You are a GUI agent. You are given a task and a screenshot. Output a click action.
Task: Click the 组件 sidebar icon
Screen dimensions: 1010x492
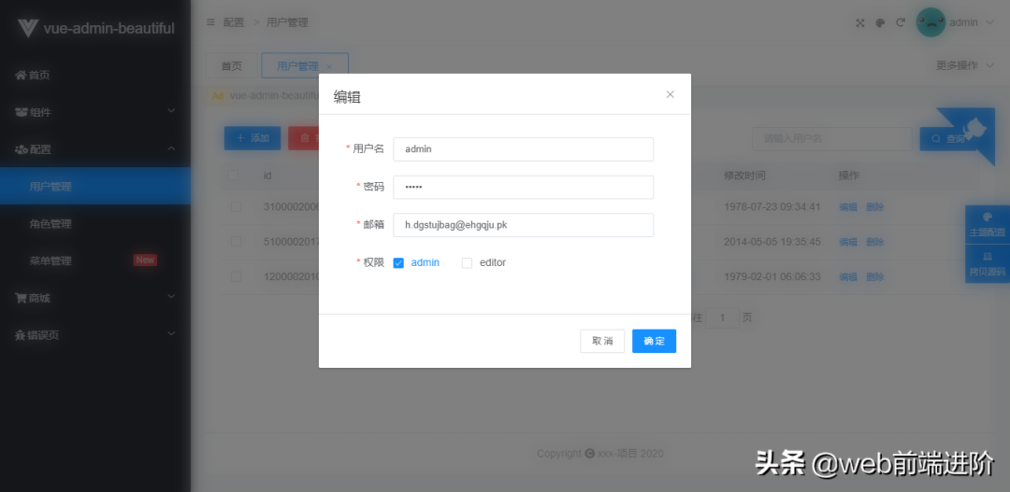coord(22,113)
